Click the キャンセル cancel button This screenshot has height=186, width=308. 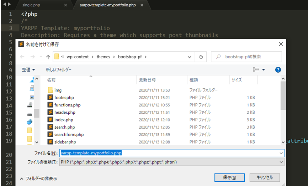point(264,177)
